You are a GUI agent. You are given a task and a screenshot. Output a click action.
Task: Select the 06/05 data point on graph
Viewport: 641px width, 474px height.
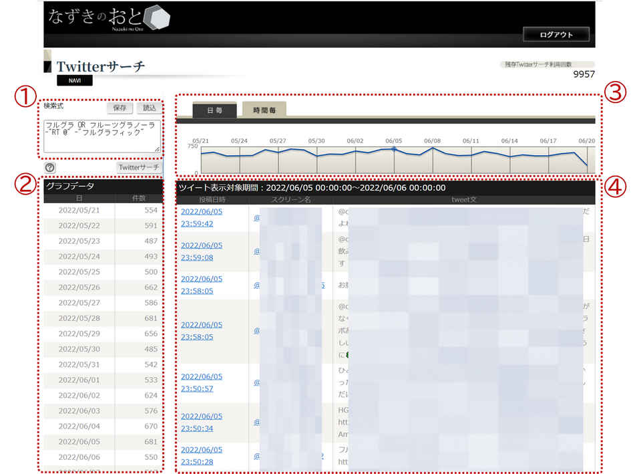(394, 148)
